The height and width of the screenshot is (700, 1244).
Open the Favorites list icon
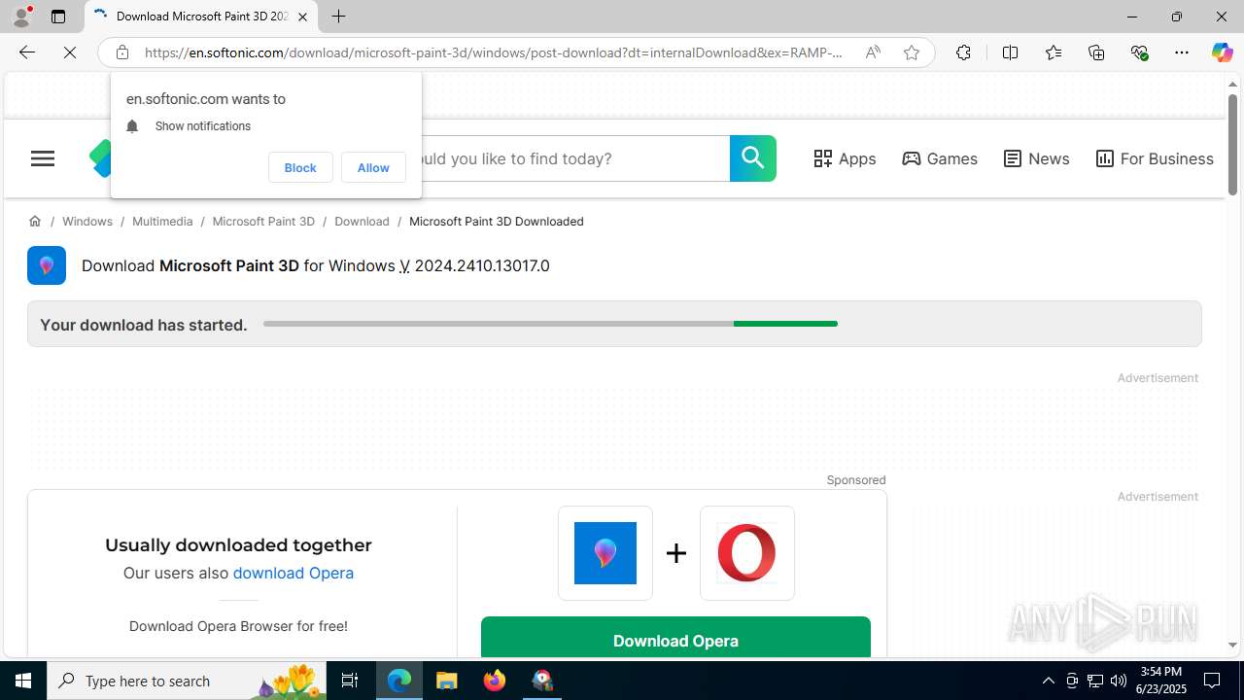click(x=1053, y=52)
